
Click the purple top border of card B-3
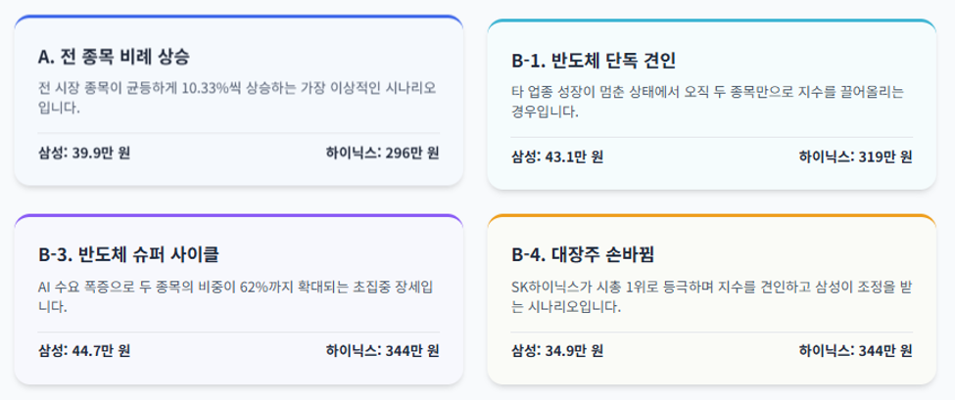pos(239,216)
